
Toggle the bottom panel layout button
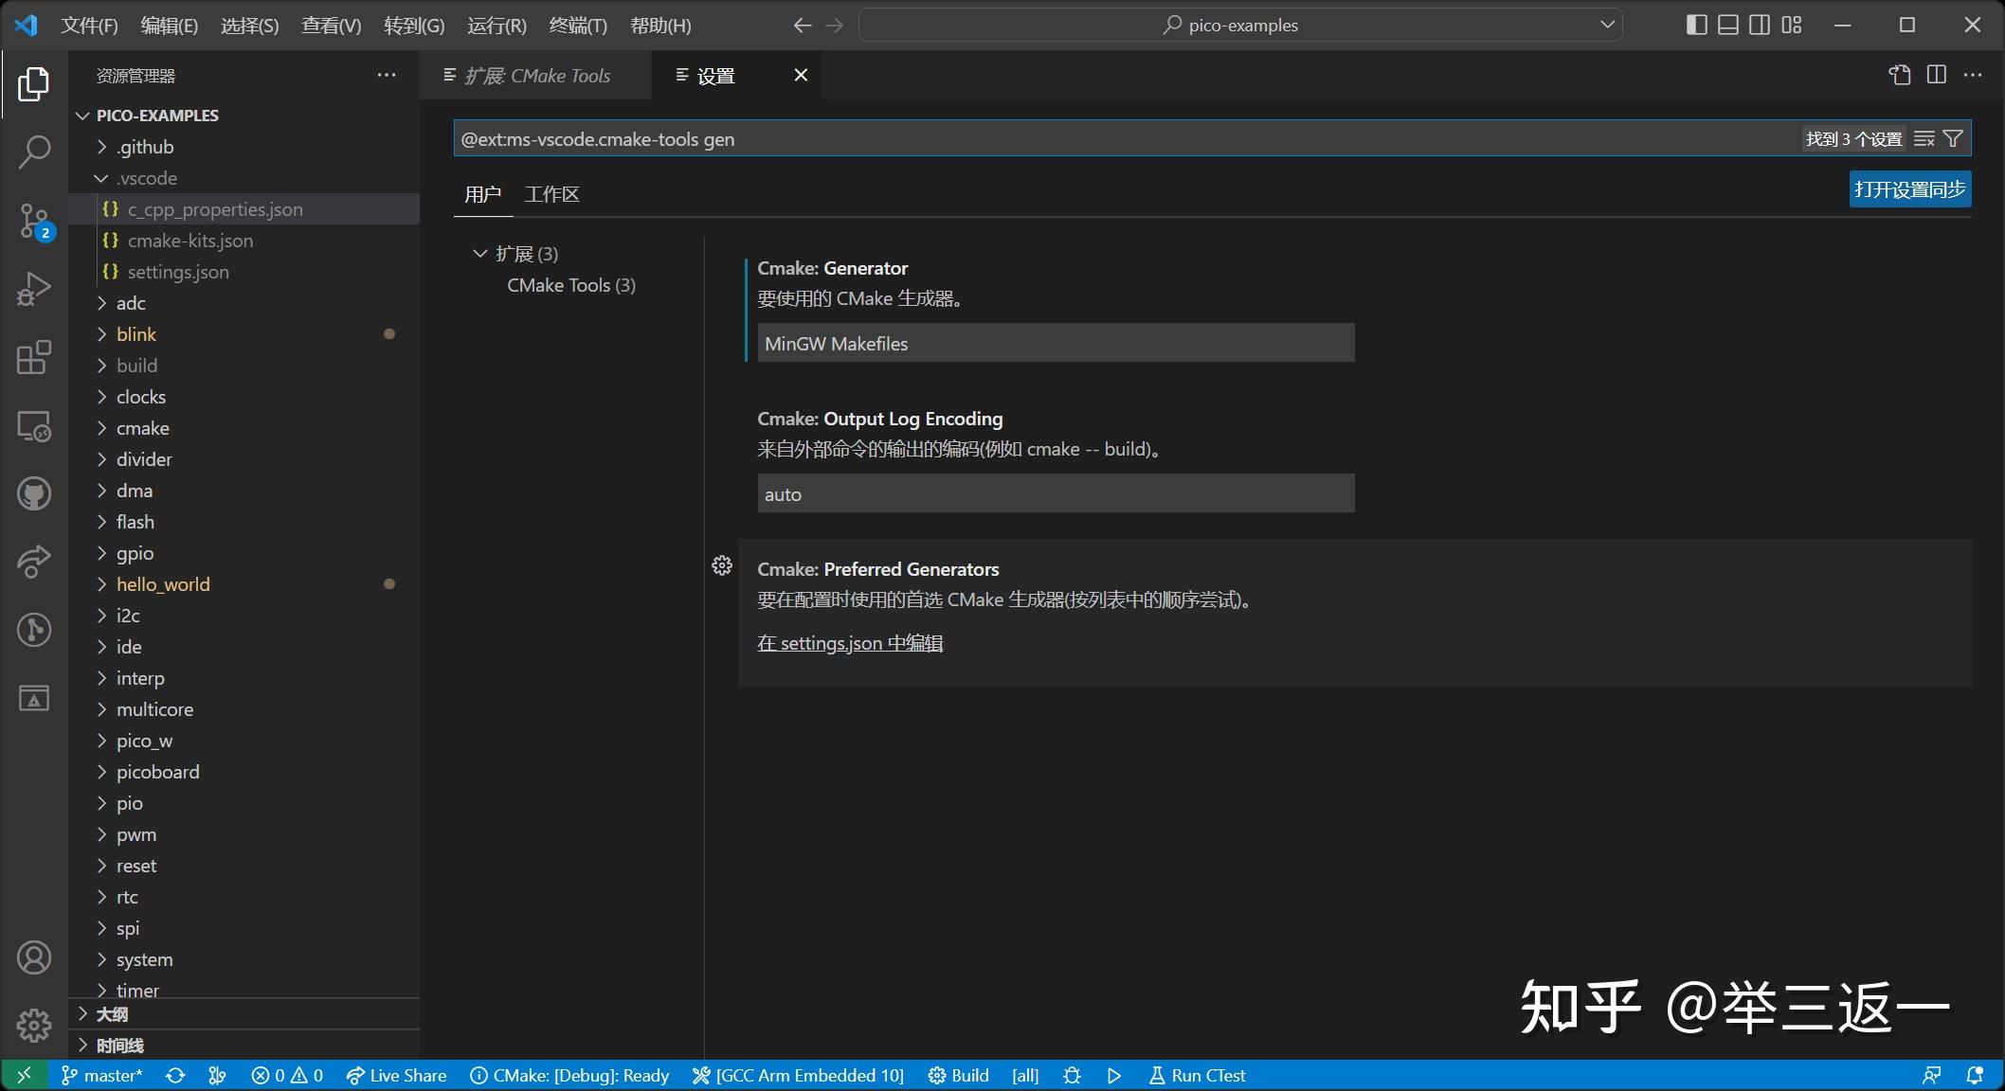[x=1728, y=26]
